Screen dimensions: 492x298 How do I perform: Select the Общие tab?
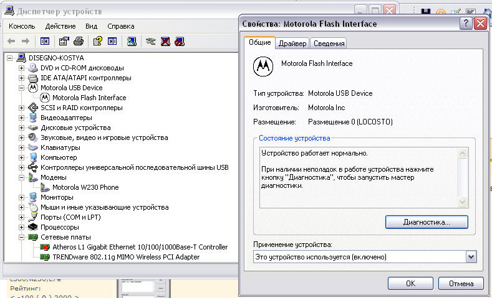coord(260,42)
